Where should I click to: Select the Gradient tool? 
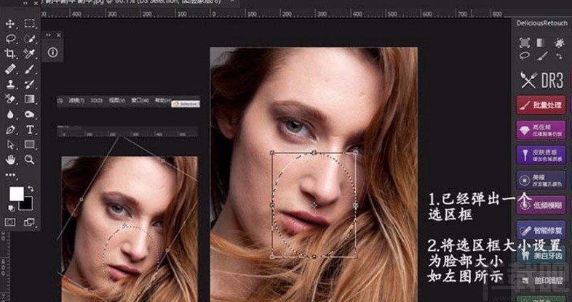pyautogui.click(x=30, y=99)
